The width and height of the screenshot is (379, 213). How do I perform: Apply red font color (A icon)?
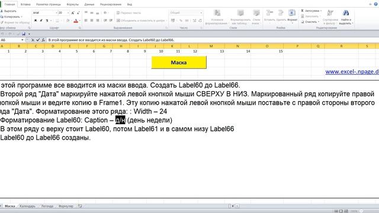[76, 21]
